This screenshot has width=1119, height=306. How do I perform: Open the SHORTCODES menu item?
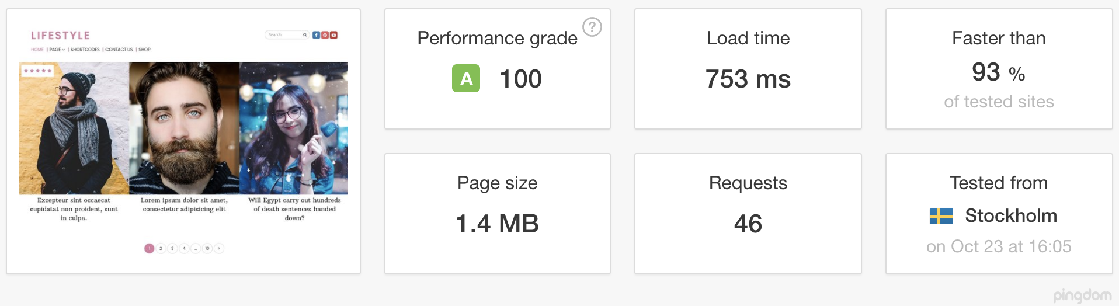[85, 50]
